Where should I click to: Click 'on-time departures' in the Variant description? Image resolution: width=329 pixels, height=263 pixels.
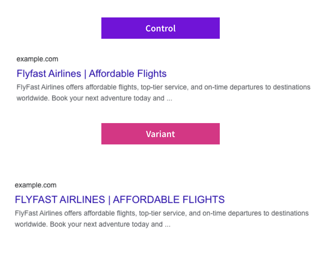(x=229, y=213)
